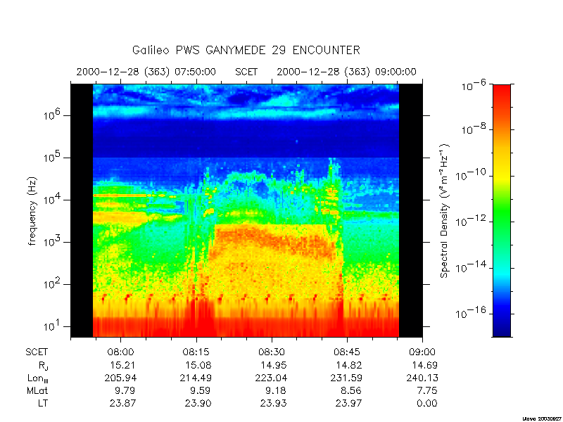Viewport: 563px width, 422px height.
Task: Click the spectrogram plot area
Action: [246, 210]
